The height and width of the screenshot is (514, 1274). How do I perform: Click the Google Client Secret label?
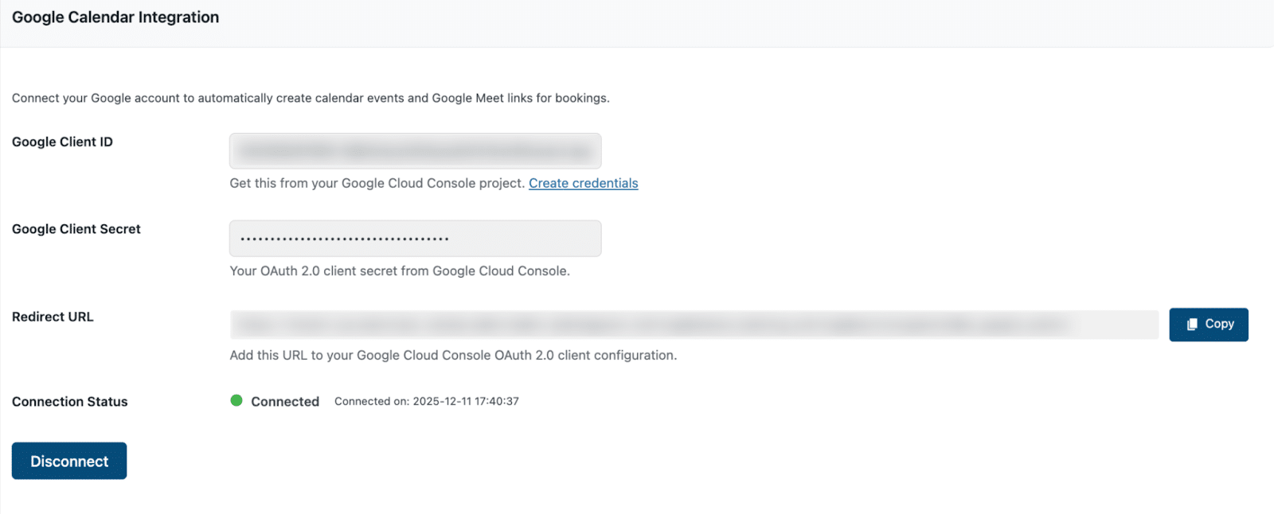[76, 229]
